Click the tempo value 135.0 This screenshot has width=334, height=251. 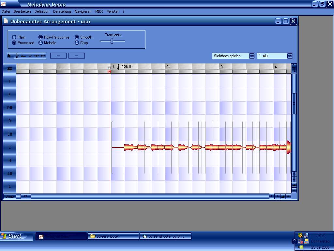[x=127, y=67]
